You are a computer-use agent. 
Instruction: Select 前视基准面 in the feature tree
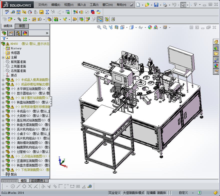point(18,62)
